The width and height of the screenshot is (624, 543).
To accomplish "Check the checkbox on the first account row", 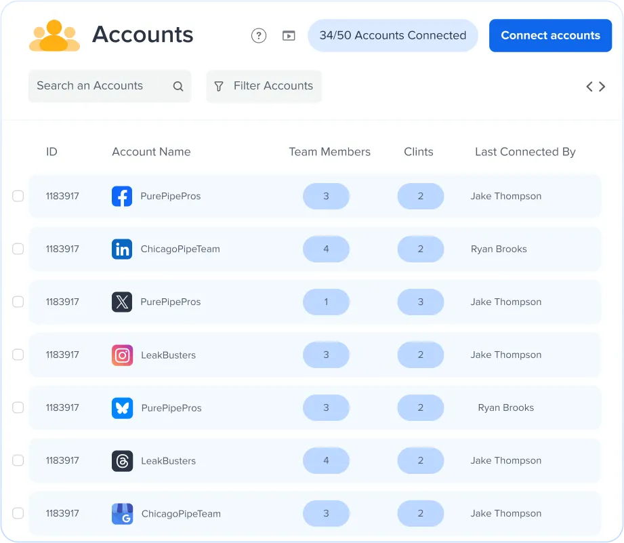I will [x=18, y=196].
